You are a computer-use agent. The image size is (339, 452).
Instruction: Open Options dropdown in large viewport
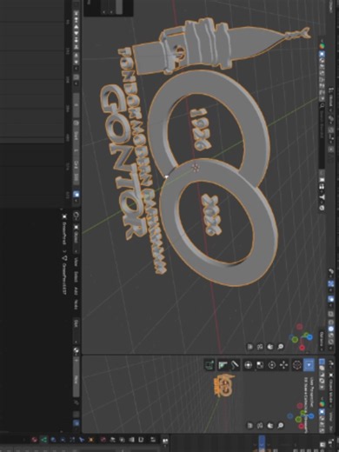click(x=322, y=341)
